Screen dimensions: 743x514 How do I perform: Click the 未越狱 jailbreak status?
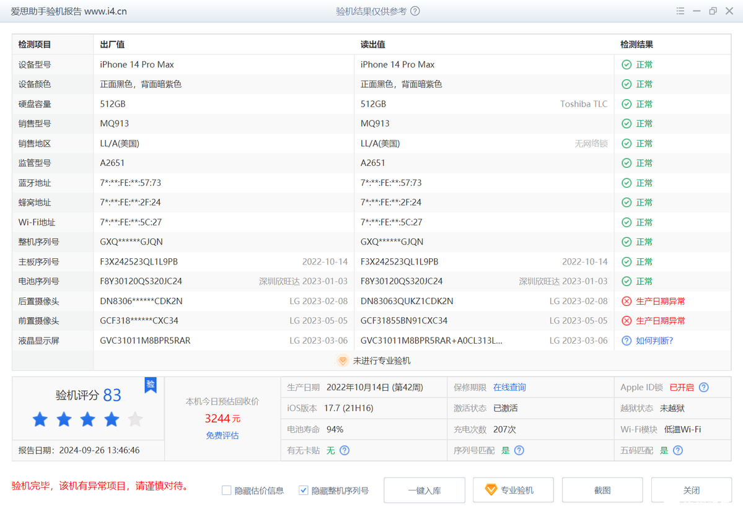pos(672,408)
